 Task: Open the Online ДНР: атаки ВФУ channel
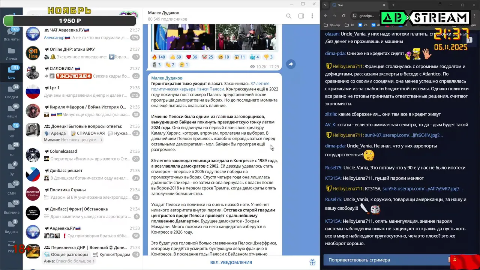(x=82, y=53)
